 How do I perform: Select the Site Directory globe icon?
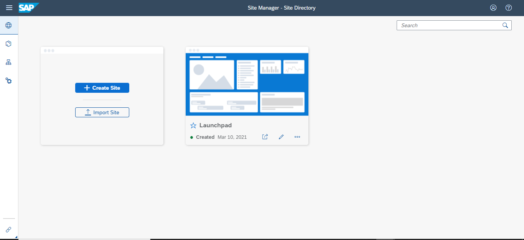click(x=8, y=25)
